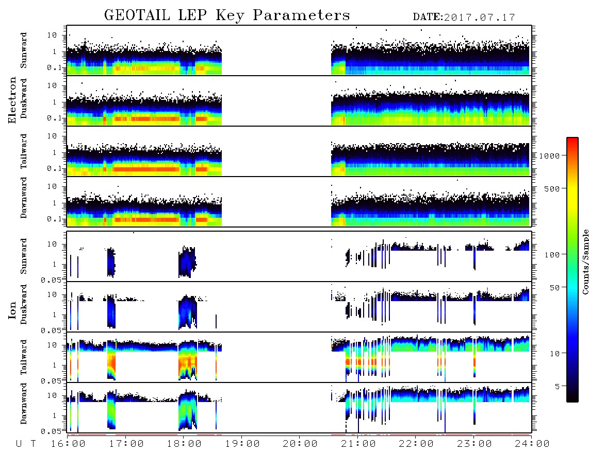This screenshot has height=453, width=589.
Task: Click the "21:00" time tick label
Action: click(x=358, y=444)
